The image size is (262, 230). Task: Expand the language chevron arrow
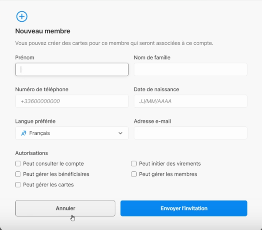coord(120,133)
